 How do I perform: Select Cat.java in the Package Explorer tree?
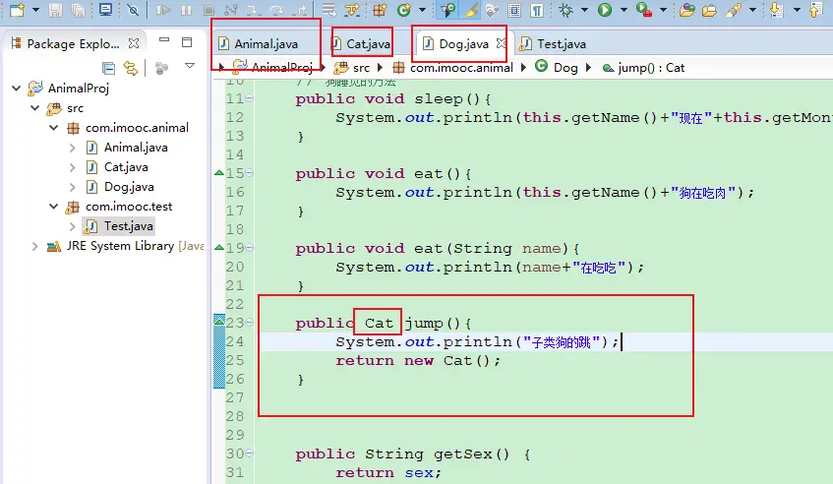[126, 167]
